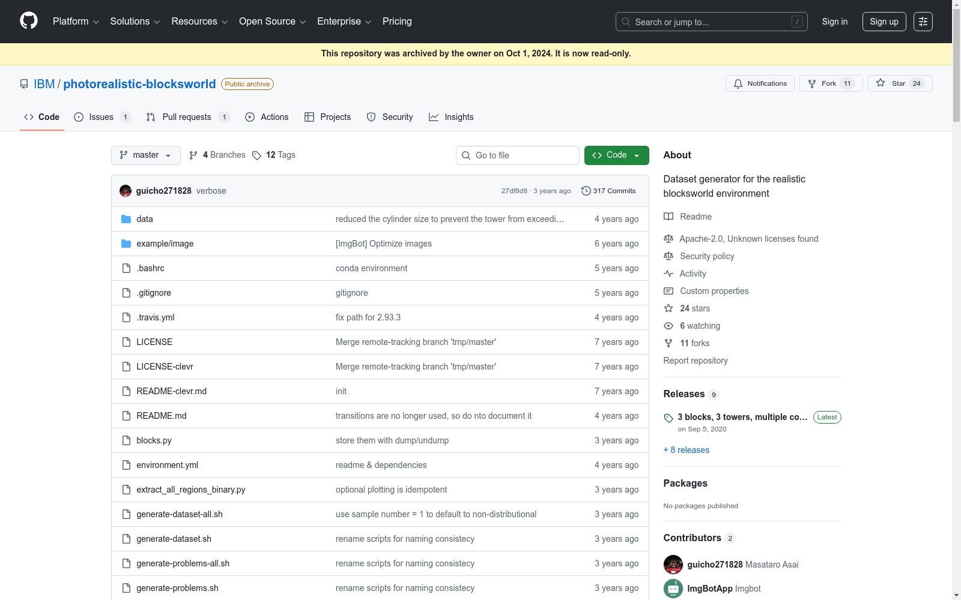Click the fork icon beside 11 forks
The height and width of the screenshot is (600, 961).
(668, 343)
